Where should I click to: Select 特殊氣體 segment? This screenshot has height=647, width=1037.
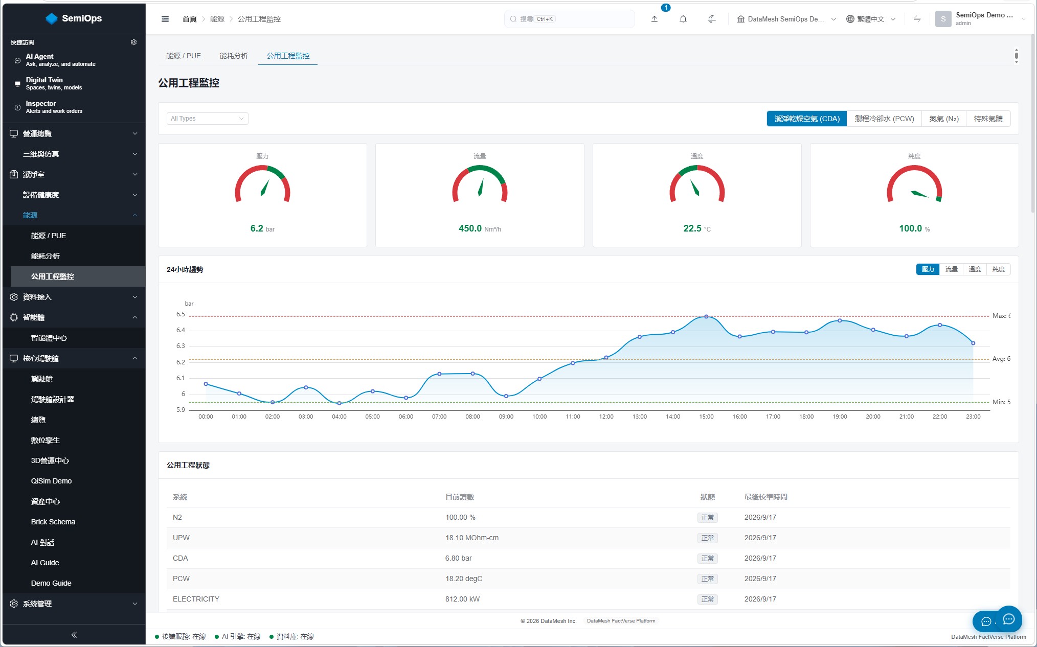[x=988, y=119]
